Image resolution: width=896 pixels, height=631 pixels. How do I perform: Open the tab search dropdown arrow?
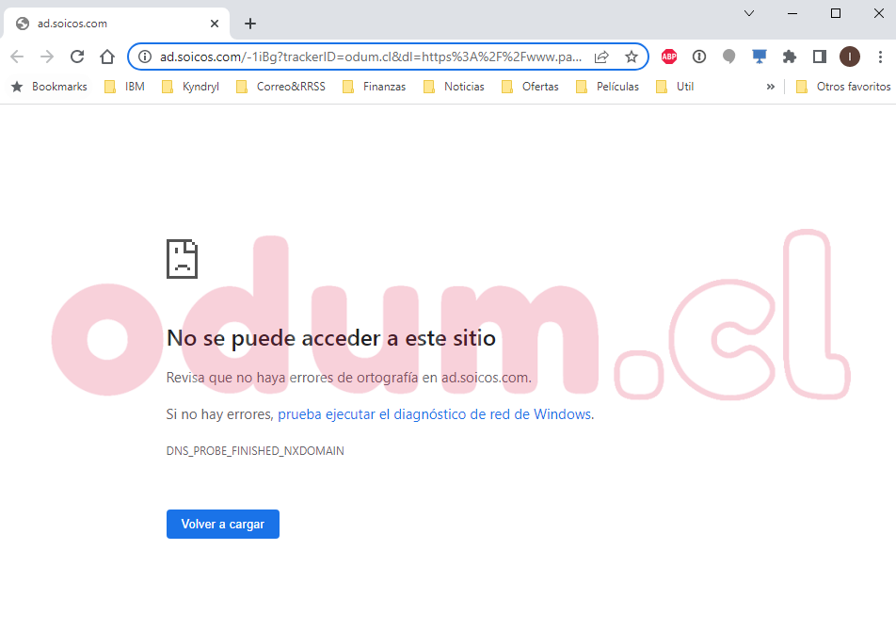(749, 13)
